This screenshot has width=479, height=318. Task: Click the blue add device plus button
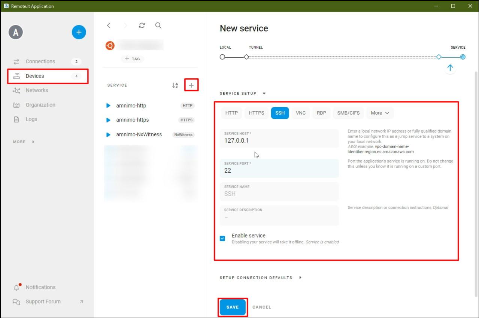coord(79,32)
